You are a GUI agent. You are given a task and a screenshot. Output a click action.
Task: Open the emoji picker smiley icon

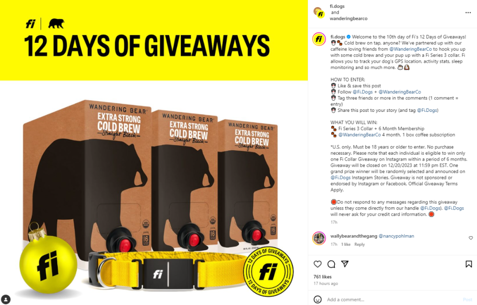(318, 300)
